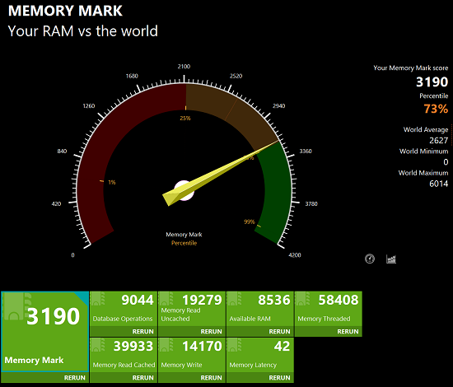Click the World Maximum value 6014
Viewport: 453px width, 387px height.
click(438, 184)
